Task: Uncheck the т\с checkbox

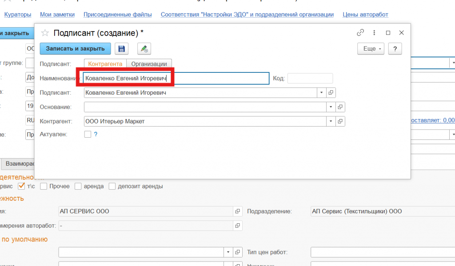Action: [x=21, y=186]
